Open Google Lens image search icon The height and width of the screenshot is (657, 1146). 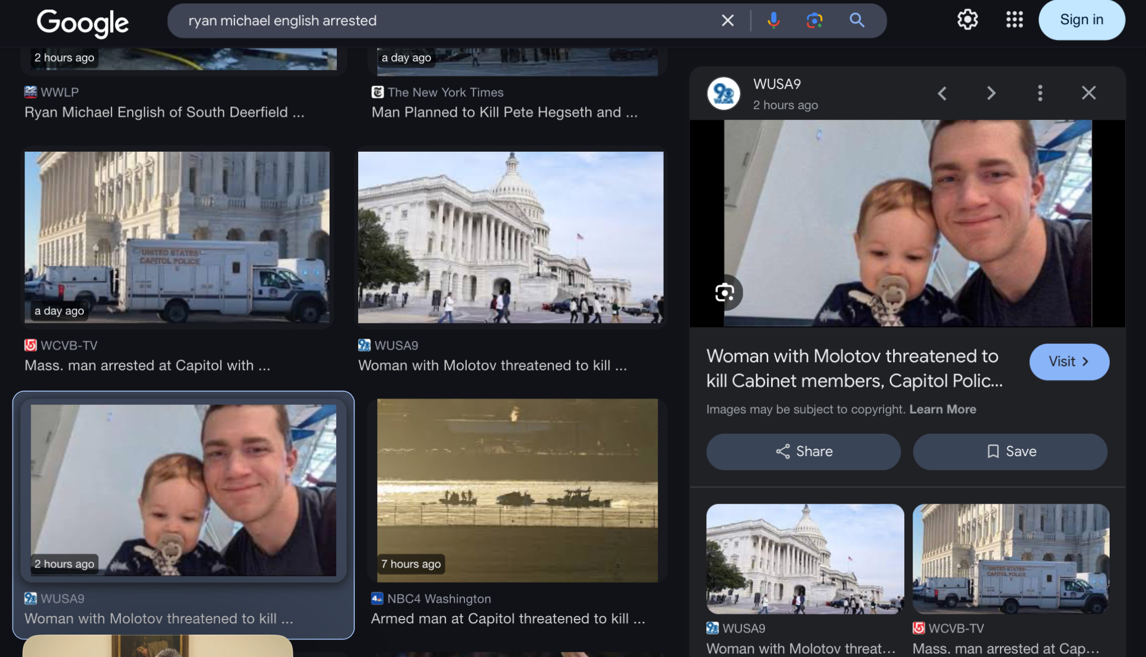pyautogui.click(x=814, y=21)
